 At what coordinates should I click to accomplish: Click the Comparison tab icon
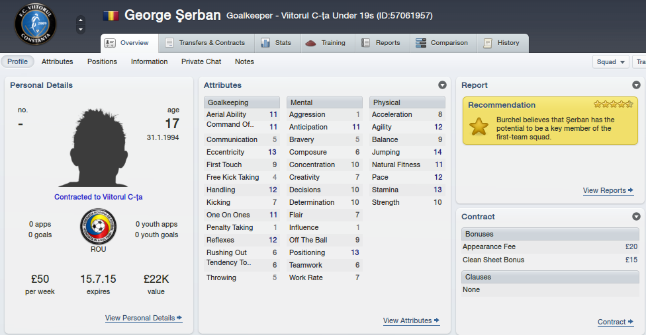[421, 43]
